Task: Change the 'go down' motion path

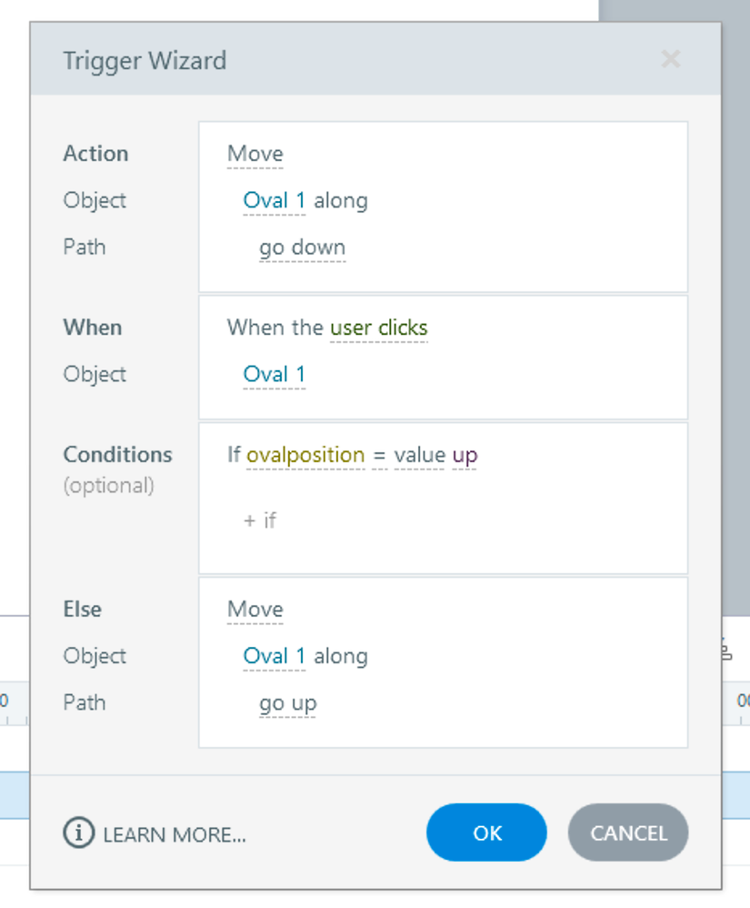Action: (302, 247)
